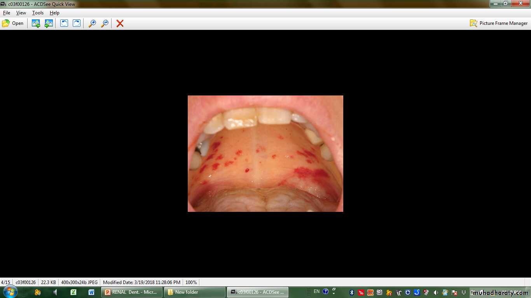Zoom in on the picture
531x298 pixels.
(x=92, y=23)
